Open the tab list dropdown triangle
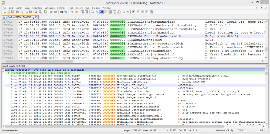This screenshot has height=134, width=270. click(x=261, y=8)
